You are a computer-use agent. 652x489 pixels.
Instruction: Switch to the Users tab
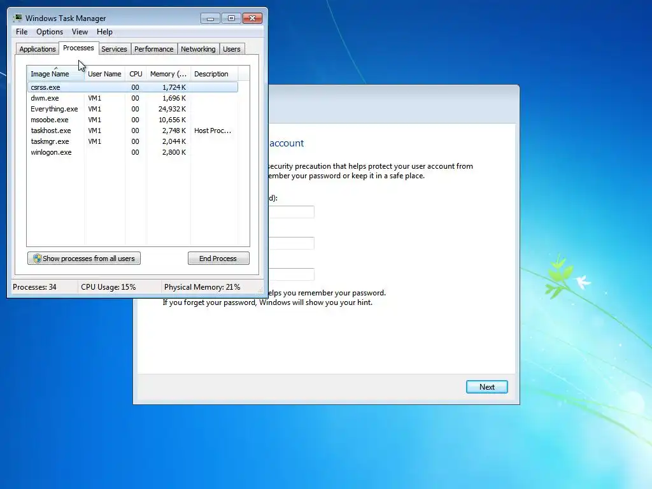231,48
